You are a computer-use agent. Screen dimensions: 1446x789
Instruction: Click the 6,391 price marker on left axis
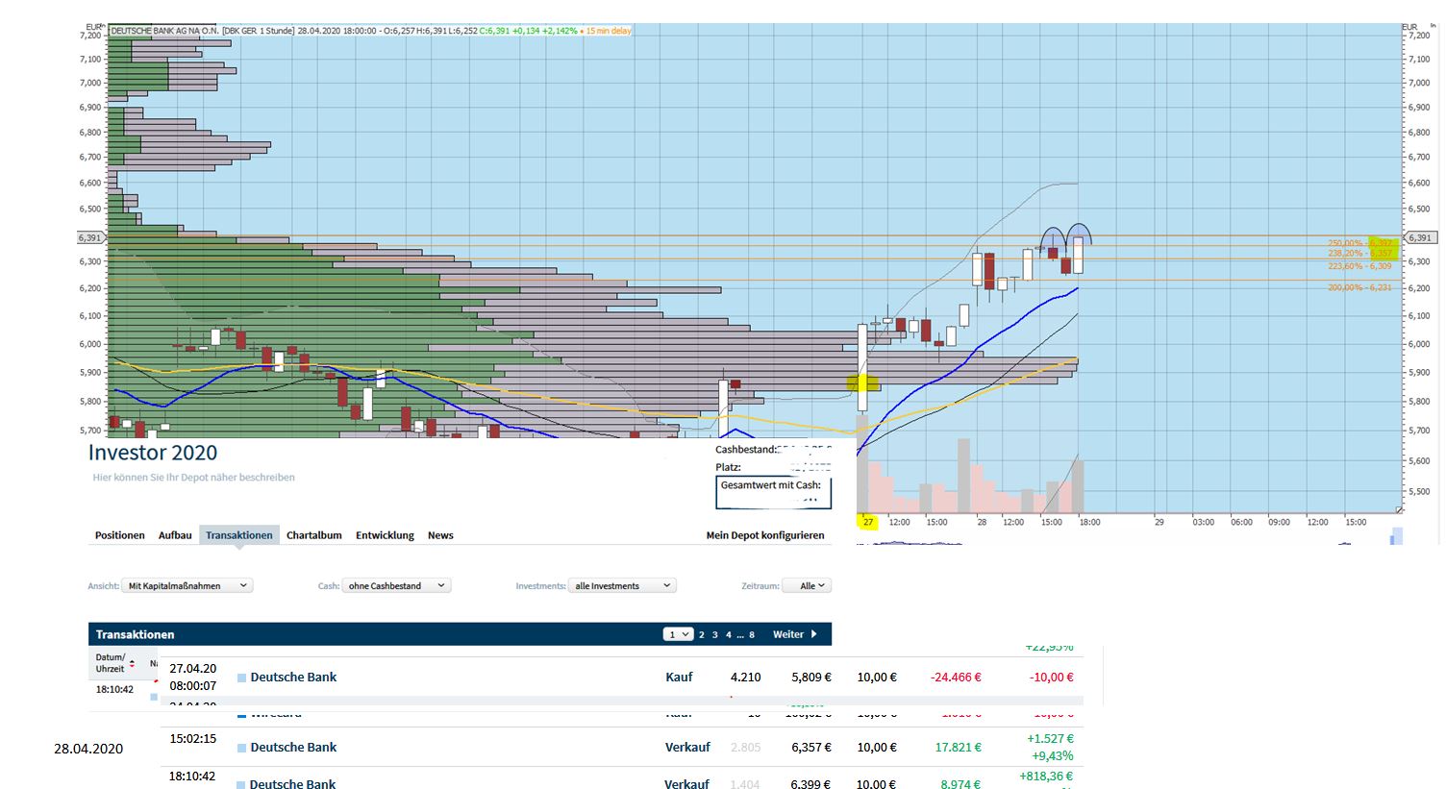click(89, 237)
